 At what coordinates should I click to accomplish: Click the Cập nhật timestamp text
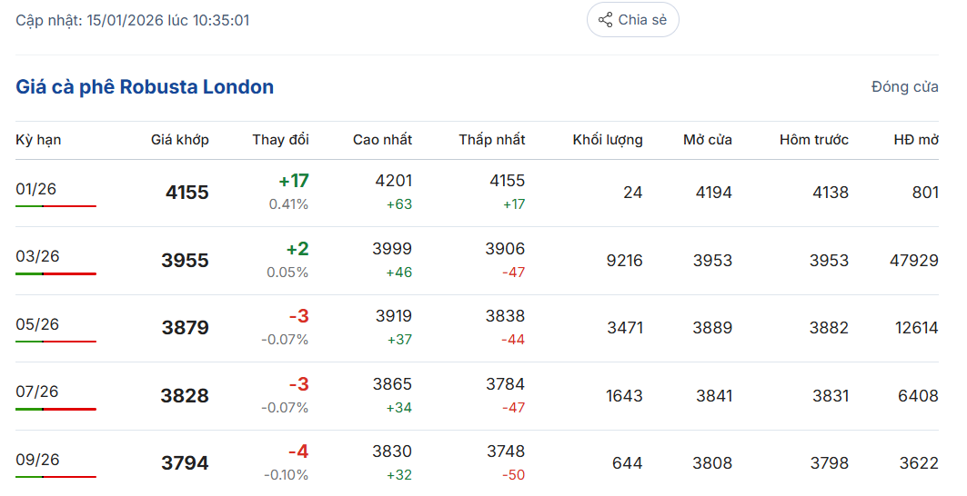[133, 20]
